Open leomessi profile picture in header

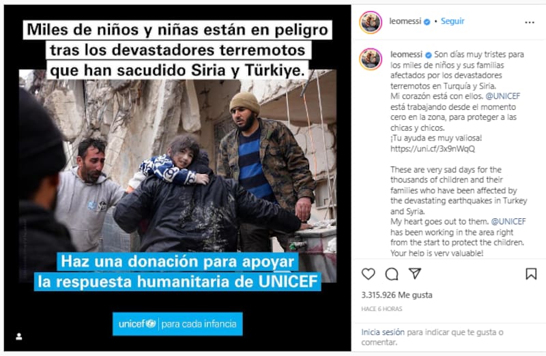371,23
